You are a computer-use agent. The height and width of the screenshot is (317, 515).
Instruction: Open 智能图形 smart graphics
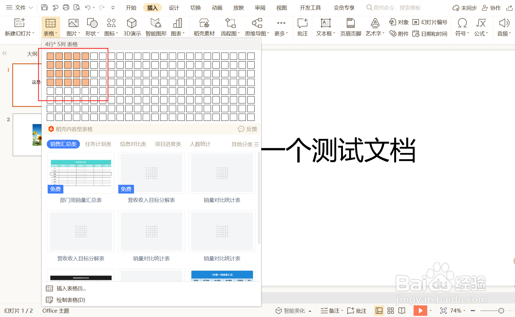coord(156,27)
